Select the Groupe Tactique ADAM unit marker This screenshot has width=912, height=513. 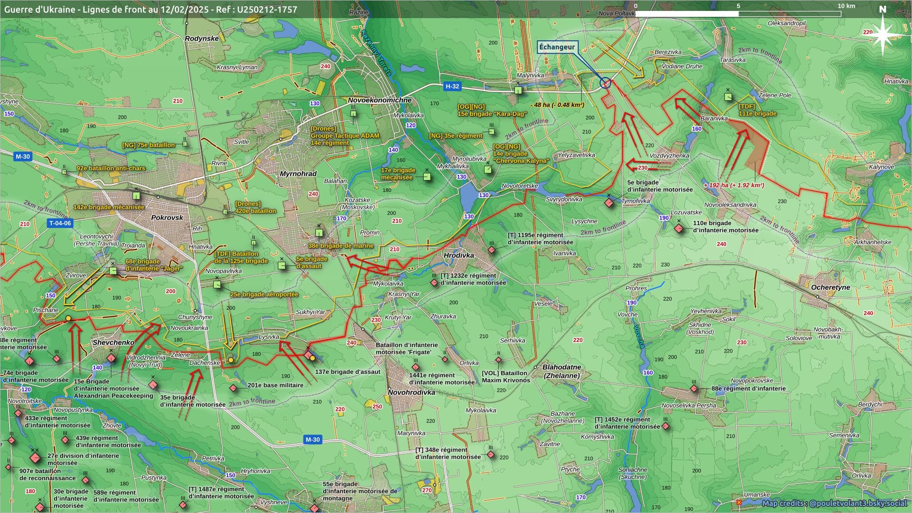(353, 114)
